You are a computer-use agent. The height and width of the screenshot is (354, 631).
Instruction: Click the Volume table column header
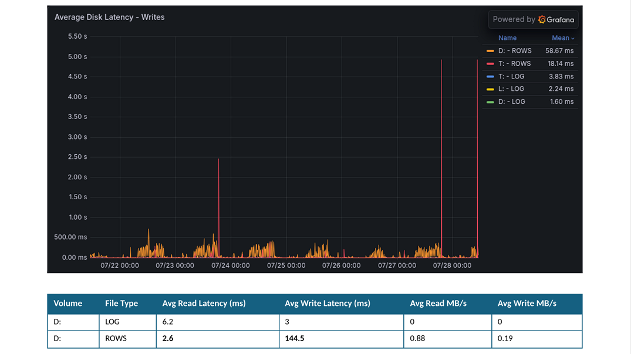(68, 304)
